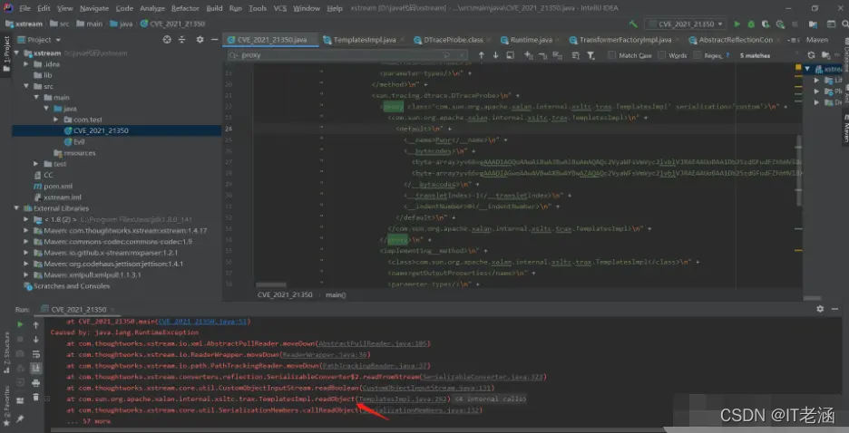Image resolution: width=849 pixels, height=433 pixels.
Task: Click editor vertical scrollbar
Action: [x=798, y=169]
